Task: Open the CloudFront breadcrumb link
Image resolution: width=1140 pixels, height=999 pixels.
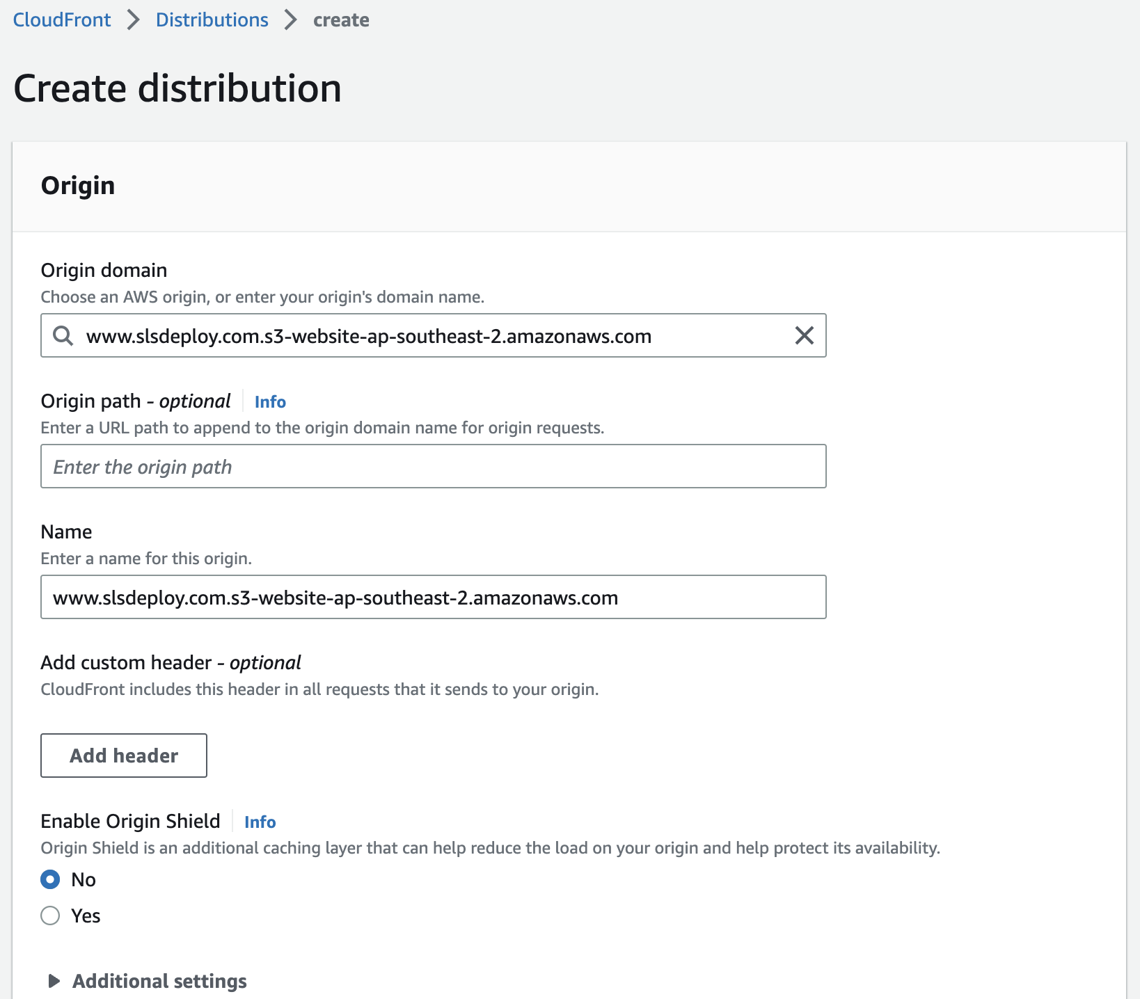Action: click(x=62, y=19)
